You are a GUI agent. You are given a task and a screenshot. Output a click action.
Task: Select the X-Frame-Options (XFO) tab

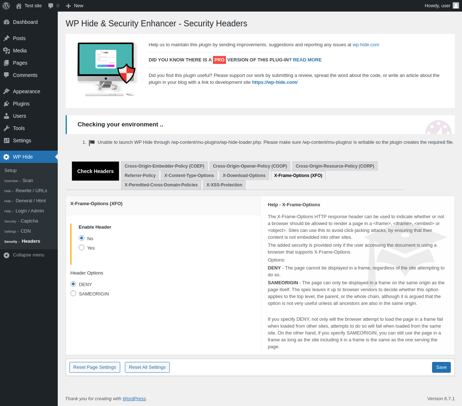pos(298,176)
